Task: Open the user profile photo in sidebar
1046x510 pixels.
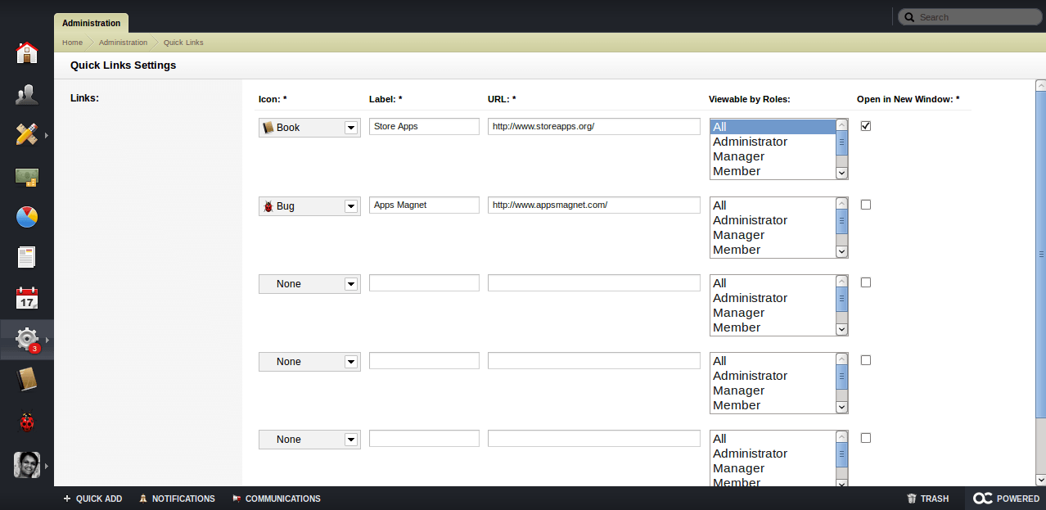Action: 27,465
